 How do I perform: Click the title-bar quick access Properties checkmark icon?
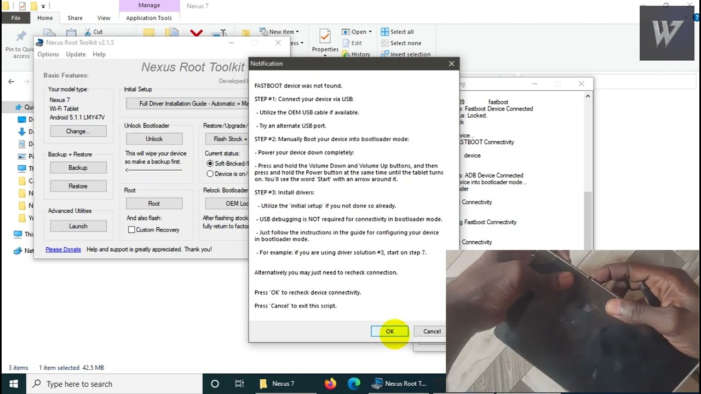22,6
